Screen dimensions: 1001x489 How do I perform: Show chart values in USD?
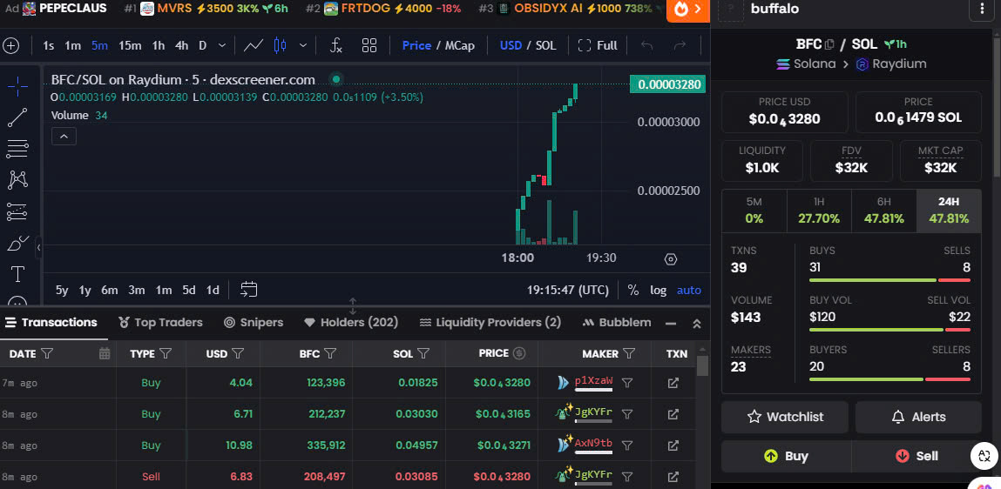click(511, 45)
